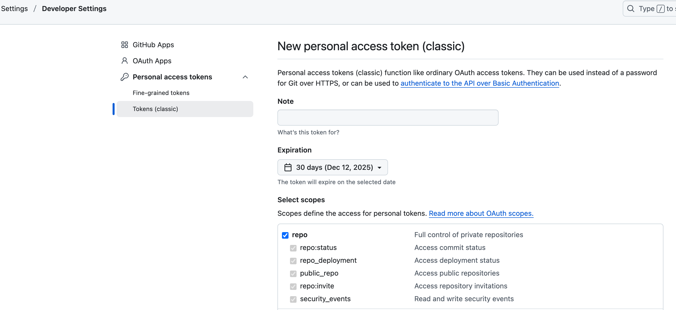Click the search magnifying glass icon
676x310 pixels.
[x=631, y=9]
